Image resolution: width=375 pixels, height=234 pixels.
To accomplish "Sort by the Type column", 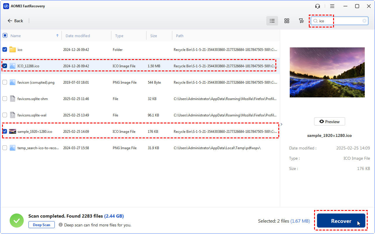I will (x=119, y=36).
